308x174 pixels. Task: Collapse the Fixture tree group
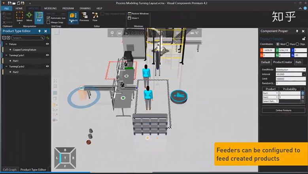coord(6,44)
